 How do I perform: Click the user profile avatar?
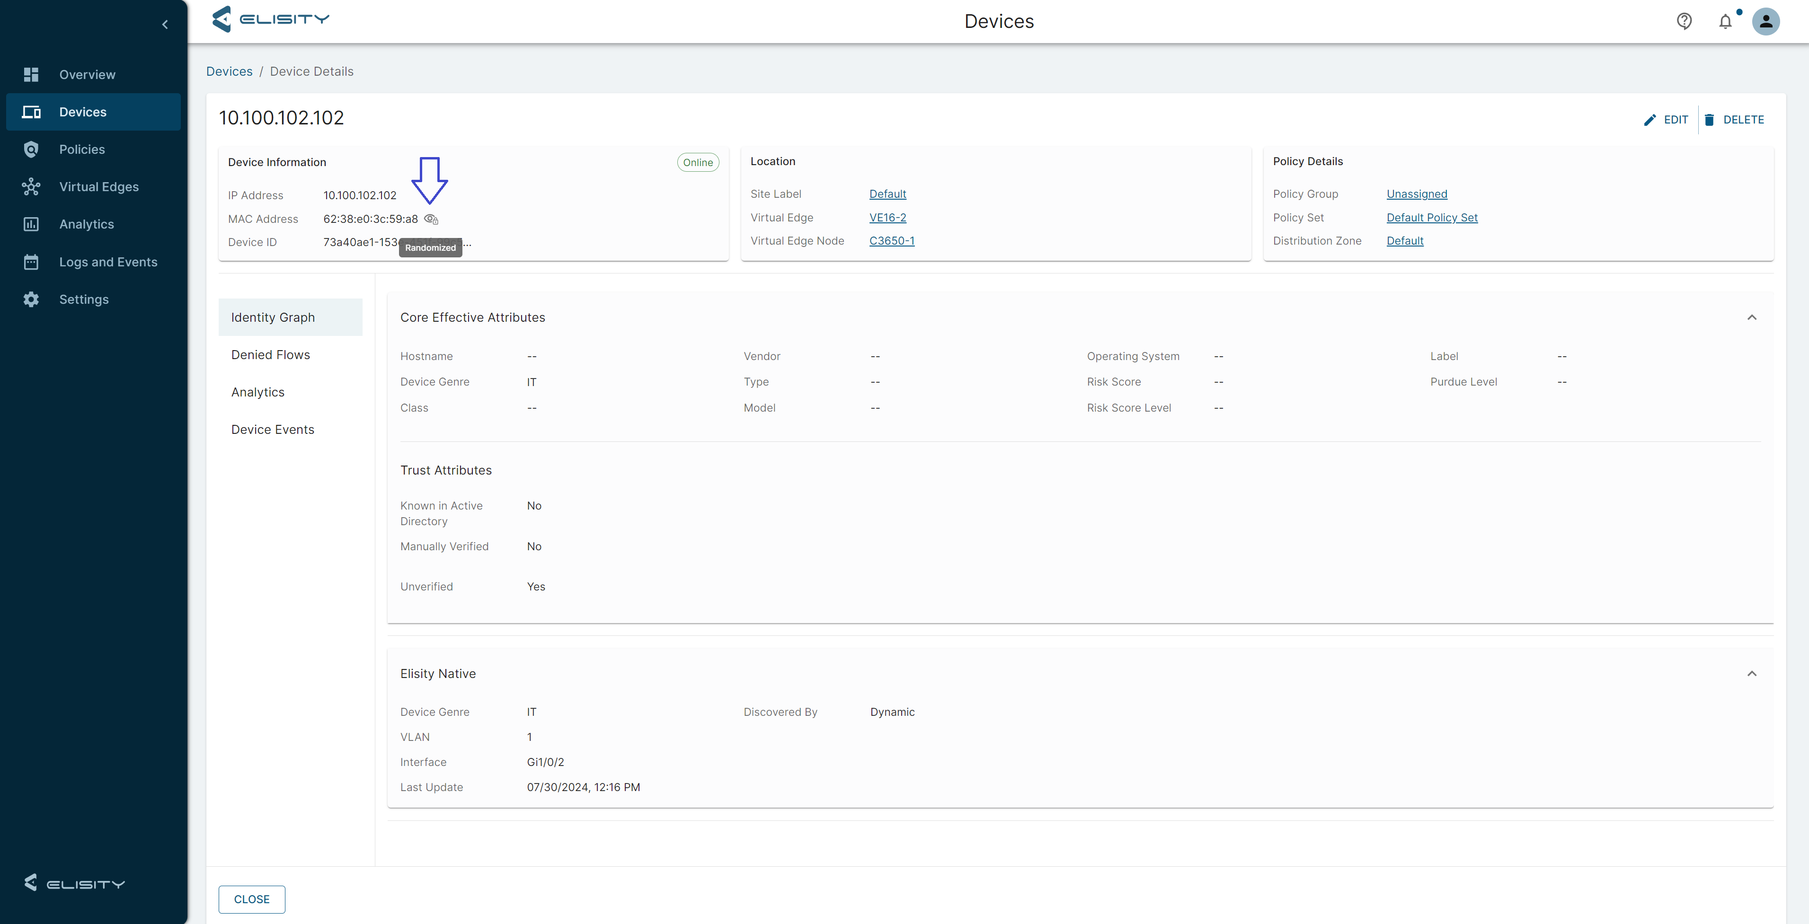pyautogui.click(x=1765, y=21)
